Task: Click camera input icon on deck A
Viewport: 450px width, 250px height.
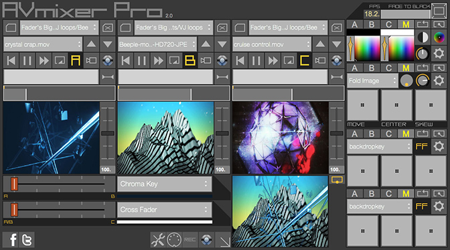Action: coord(91,60)
